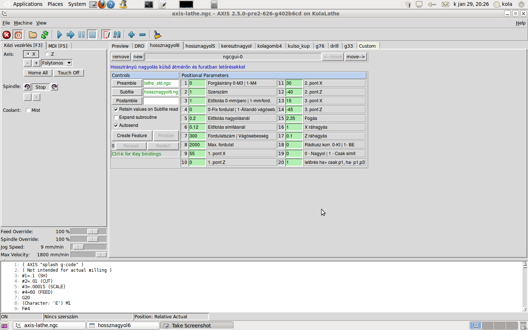
Task: Start spindle counterclockwise
Action: (x=27, y=87)
